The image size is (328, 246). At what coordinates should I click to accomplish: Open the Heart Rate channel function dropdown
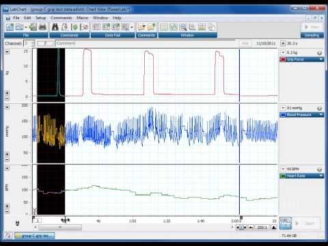pyautogui.click(x=321, y=176)
